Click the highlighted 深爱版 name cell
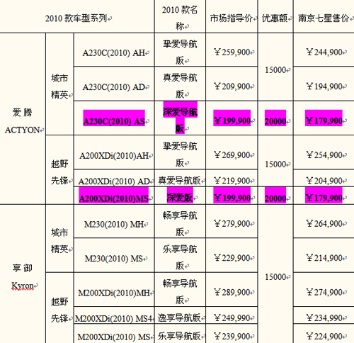Image resolution: width=354 pixels, height=343 pixels. pos(180,196)
